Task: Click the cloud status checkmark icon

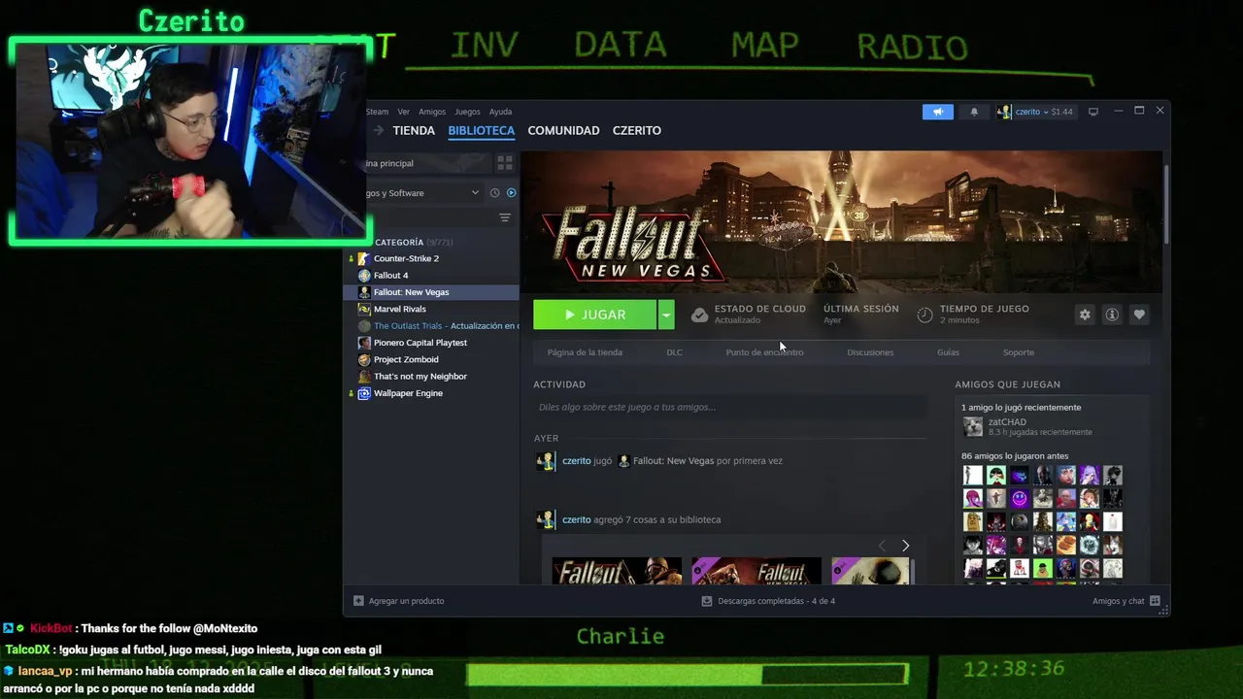Action: coord(699,315)
